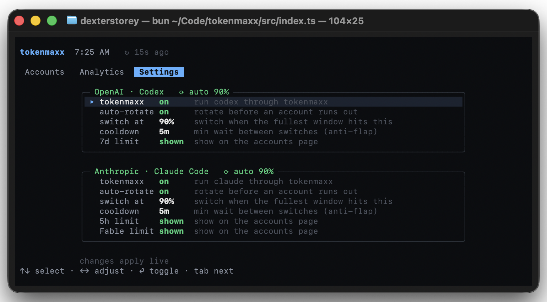Close the terminal window with the red button
Image resolution: width=547 pixels, height=302 pixels.
(19, 21)
